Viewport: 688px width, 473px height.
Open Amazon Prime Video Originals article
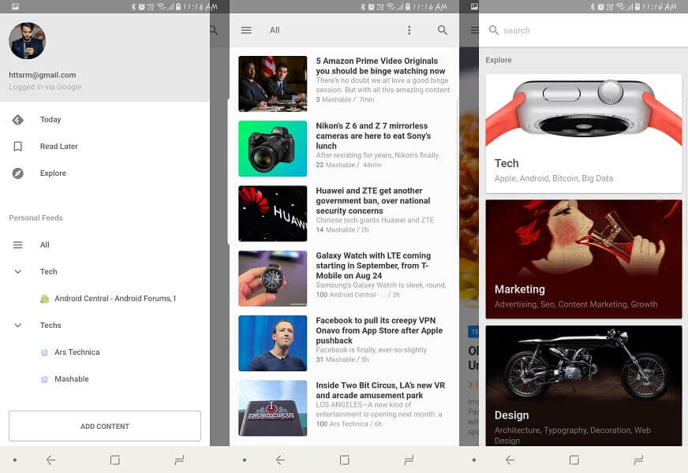point(344,84)
